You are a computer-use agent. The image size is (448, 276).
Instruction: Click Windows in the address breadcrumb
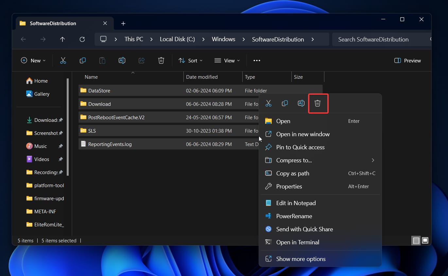coord(223,39)
